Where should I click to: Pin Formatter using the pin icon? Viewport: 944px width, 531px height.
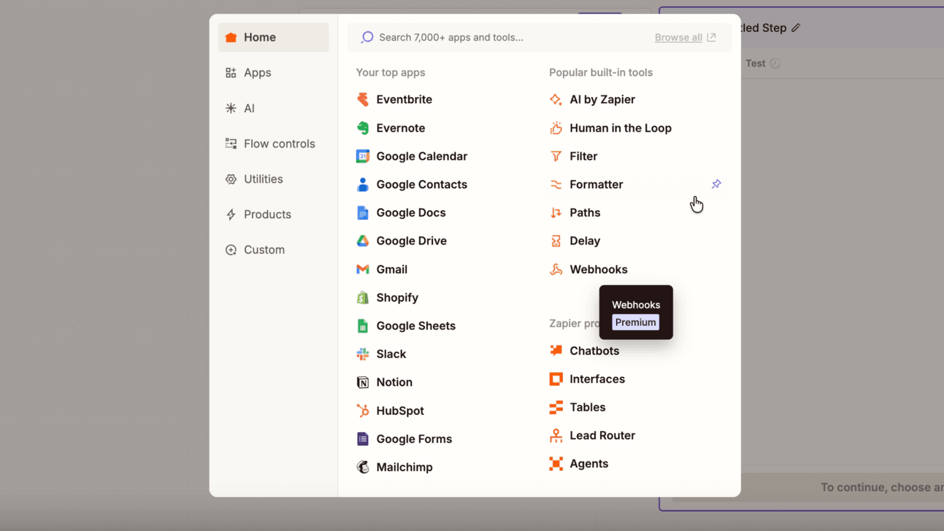pos(716,184)
